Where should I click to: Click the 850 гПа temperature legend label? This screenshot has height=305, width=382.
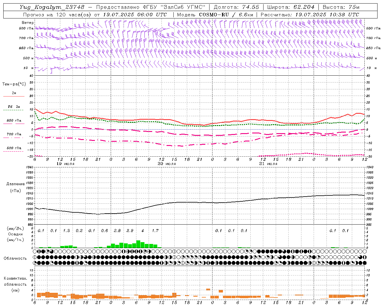(14, 121)
